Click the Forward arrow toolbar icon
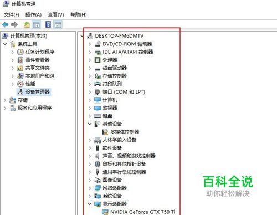 tap(14, 24)
